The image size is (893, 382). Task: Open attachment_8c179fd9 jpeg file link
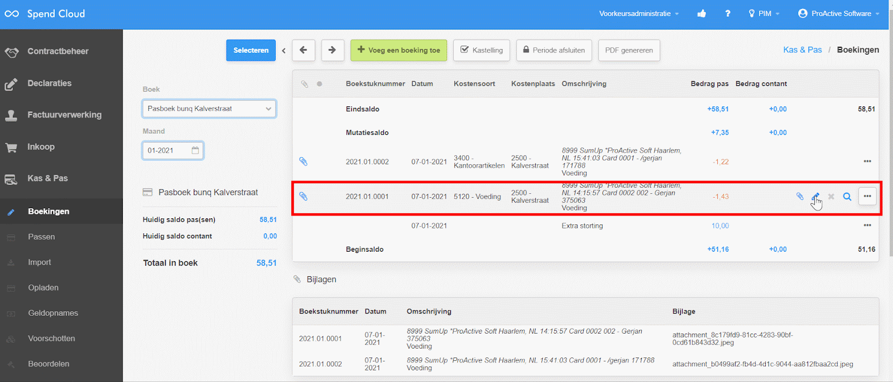pos(732,339)
